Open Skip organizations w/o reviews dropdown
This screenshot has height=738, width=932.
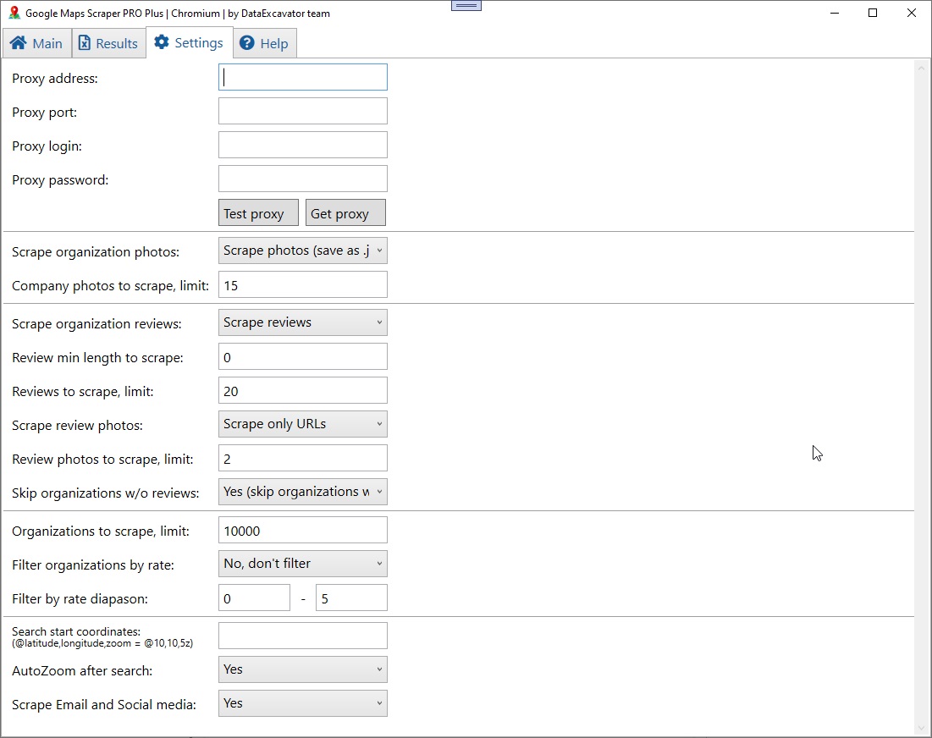click(302, 492)
